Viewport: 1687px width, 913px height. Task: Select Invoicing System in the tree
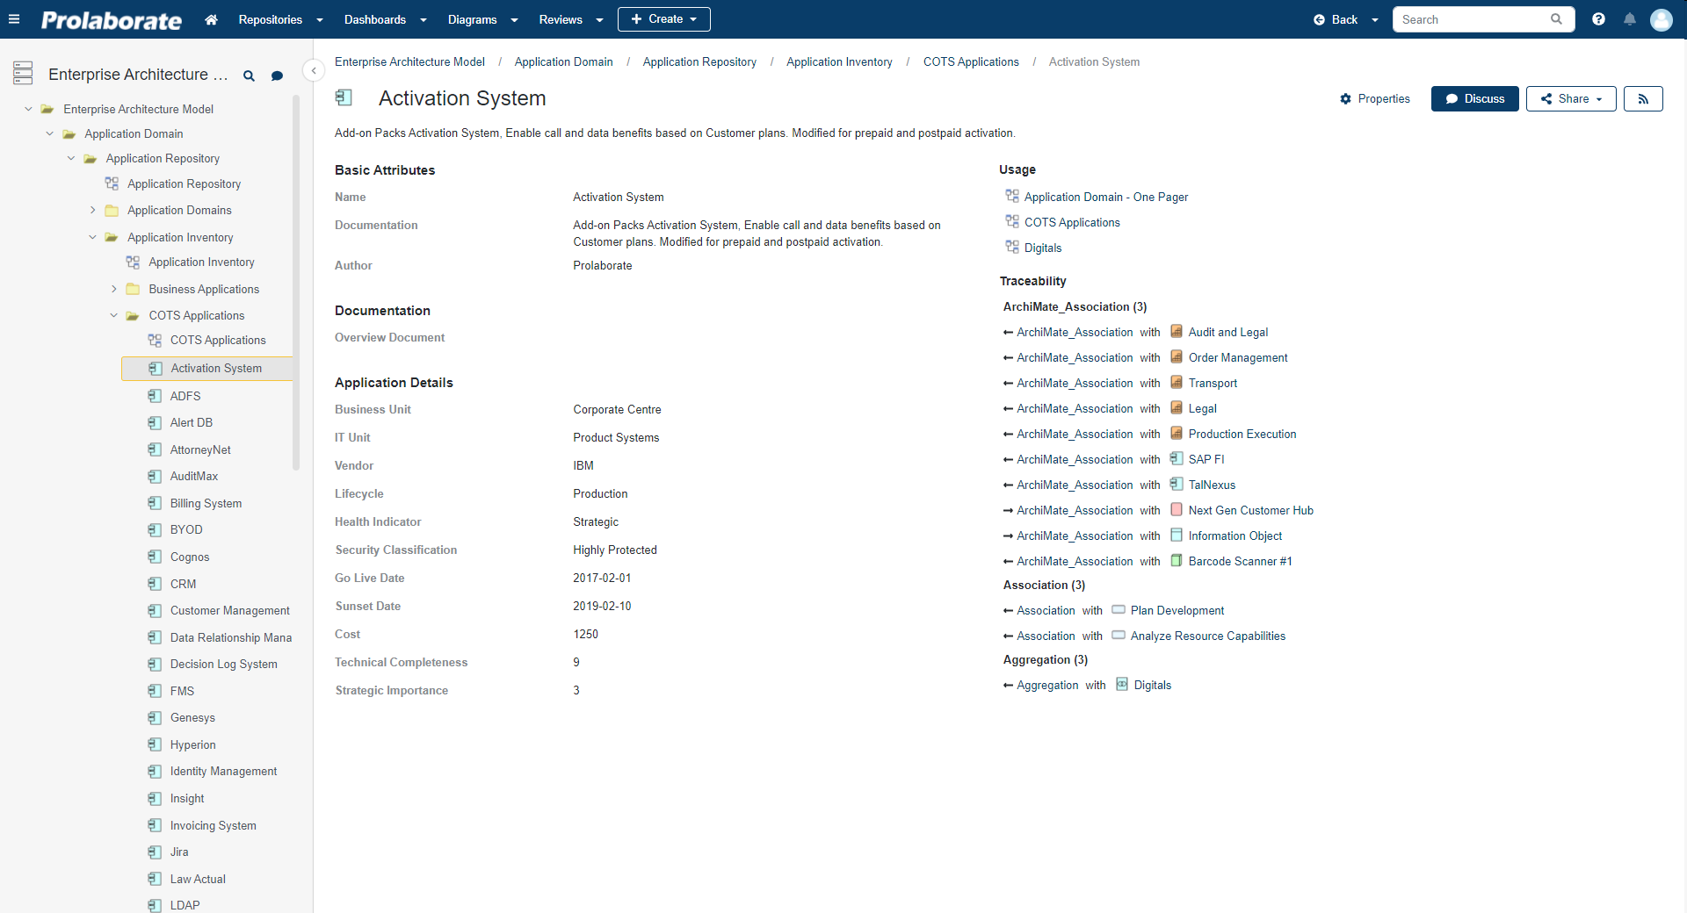coord(214,825)
